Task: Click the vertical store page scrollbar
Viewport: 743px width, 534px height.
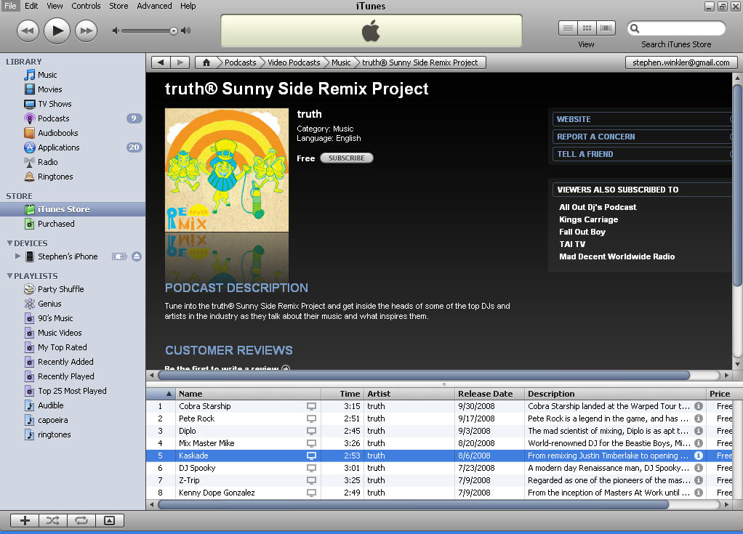Action: pos(737,185)
